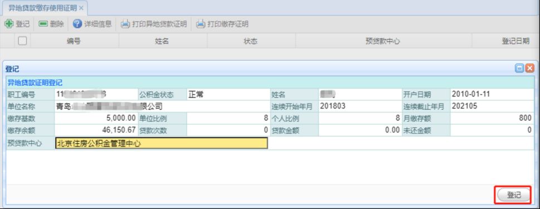Click the 单位名称 company name field
Screen dimensions: 540x209
coord(162,106)
